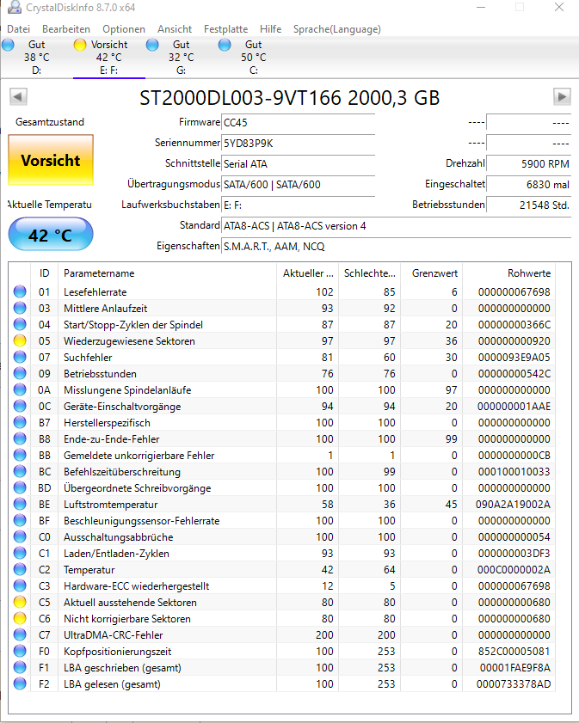579x723 pixels.
Task: Click the yellow orb beside Aktuell ausstehende Sektoren
Action: click(20, 602)
